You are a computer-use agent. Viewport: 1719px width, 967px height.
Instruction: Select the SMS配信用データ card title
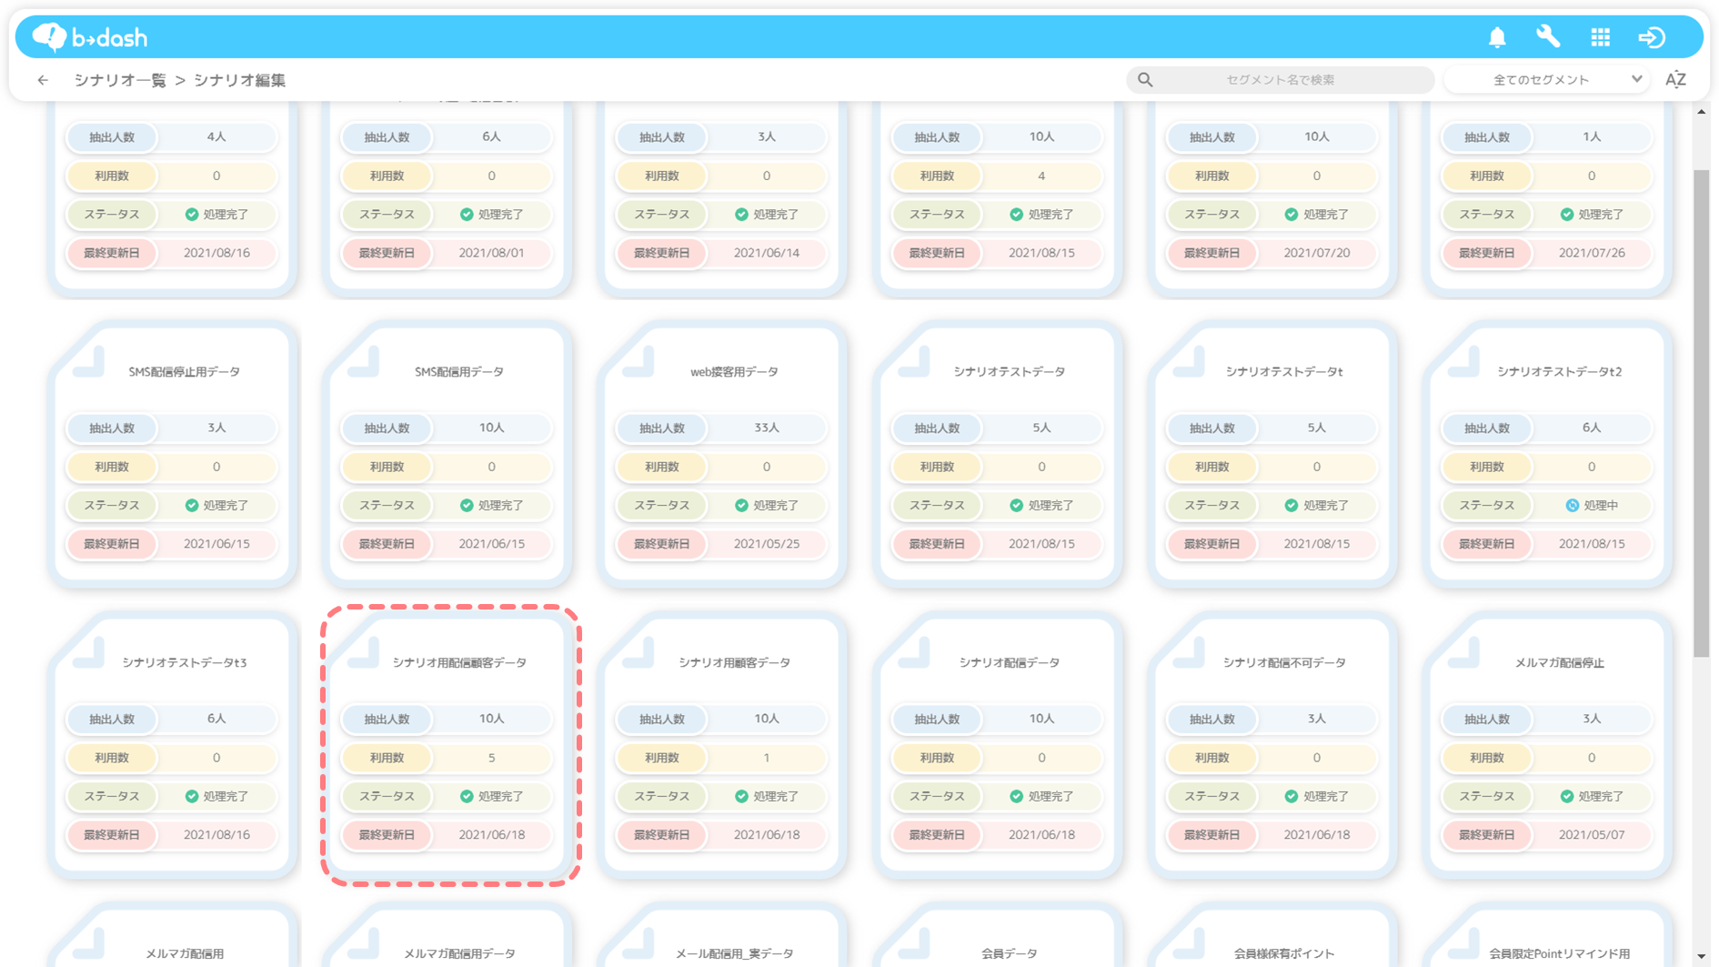pyautogui.click(x=459, y=372)
